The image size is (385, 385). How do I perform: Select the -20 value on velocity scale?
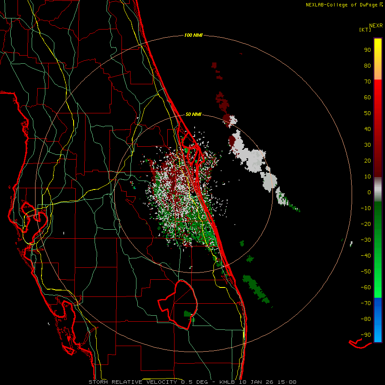(x=366, y=224)
